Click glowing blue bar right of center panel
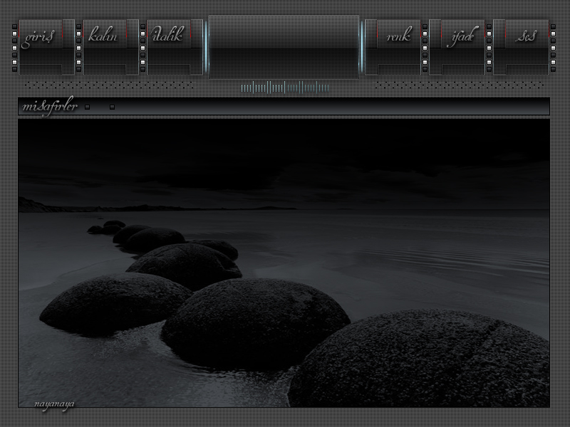 coord(362,47)
